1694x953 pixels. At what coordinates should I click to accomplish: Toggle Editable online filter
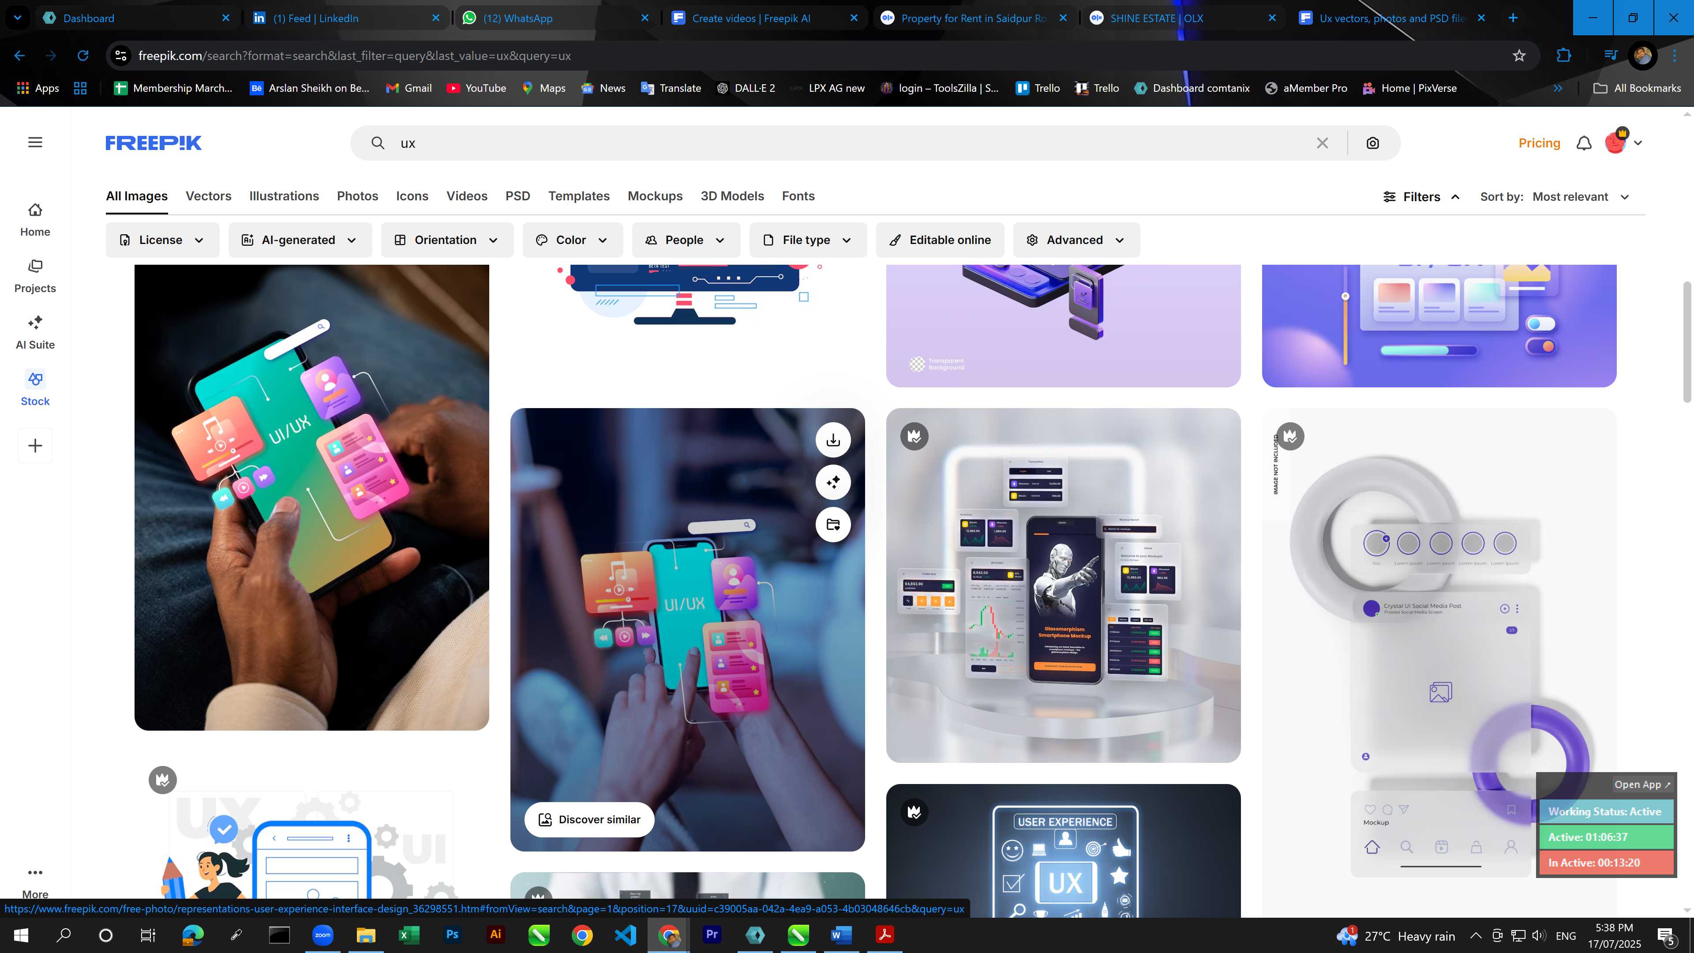tap(940, 240)
